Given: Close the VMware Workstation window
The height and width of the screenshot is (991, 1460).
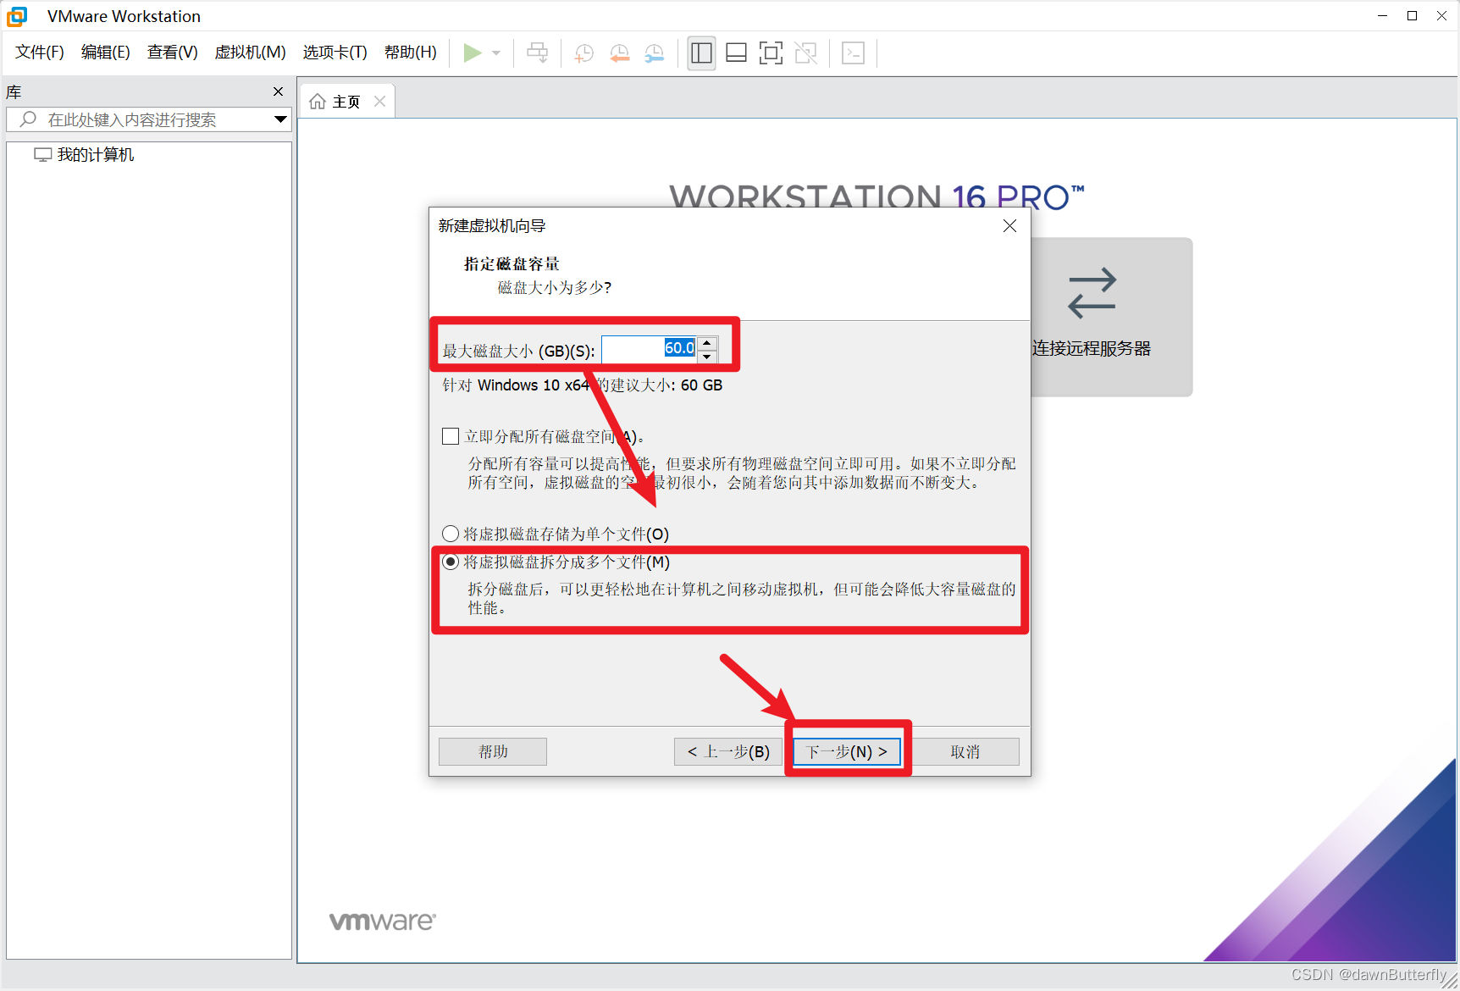Looking at the screenshot, I should point(1441,16).
